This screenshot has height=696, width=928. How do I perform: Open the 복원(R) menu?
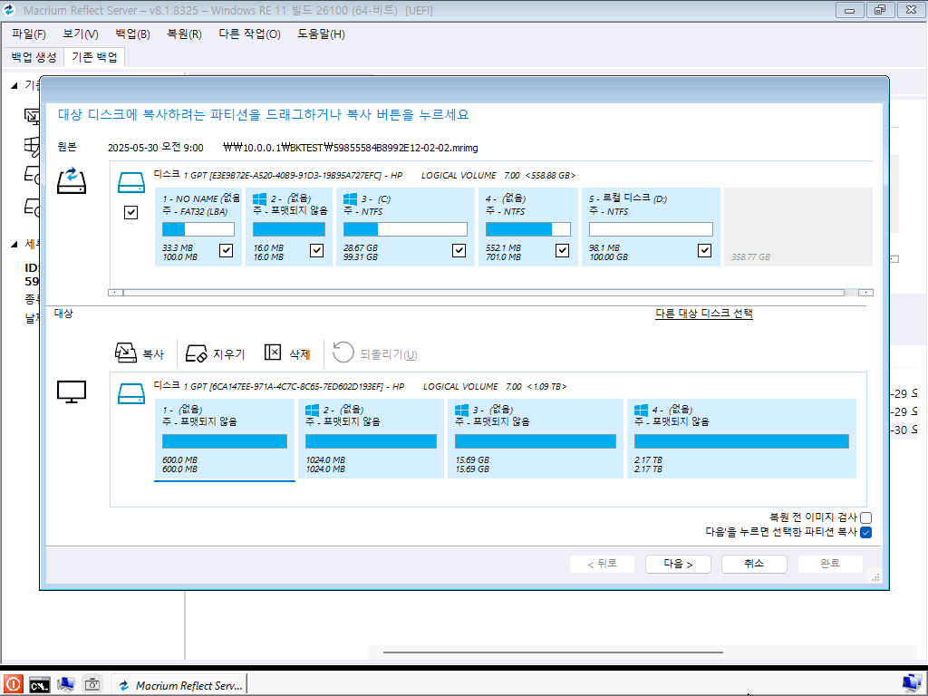[184, 34]
